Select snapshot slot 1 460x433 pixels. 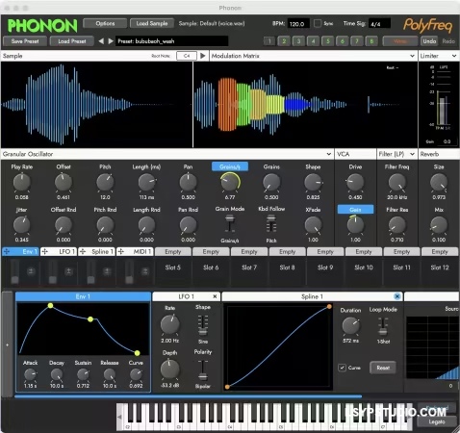click(269, 41)
